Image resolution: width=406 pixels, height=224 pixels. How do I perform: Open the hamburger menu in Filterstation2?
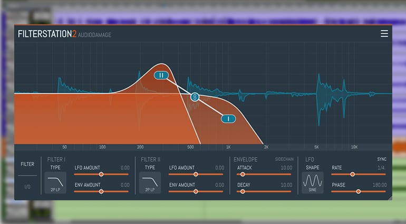384,34
